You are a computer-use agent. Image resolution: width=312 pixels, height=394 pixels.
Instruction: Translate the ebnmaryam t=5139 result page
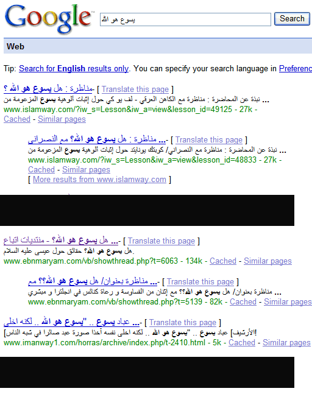200,282
